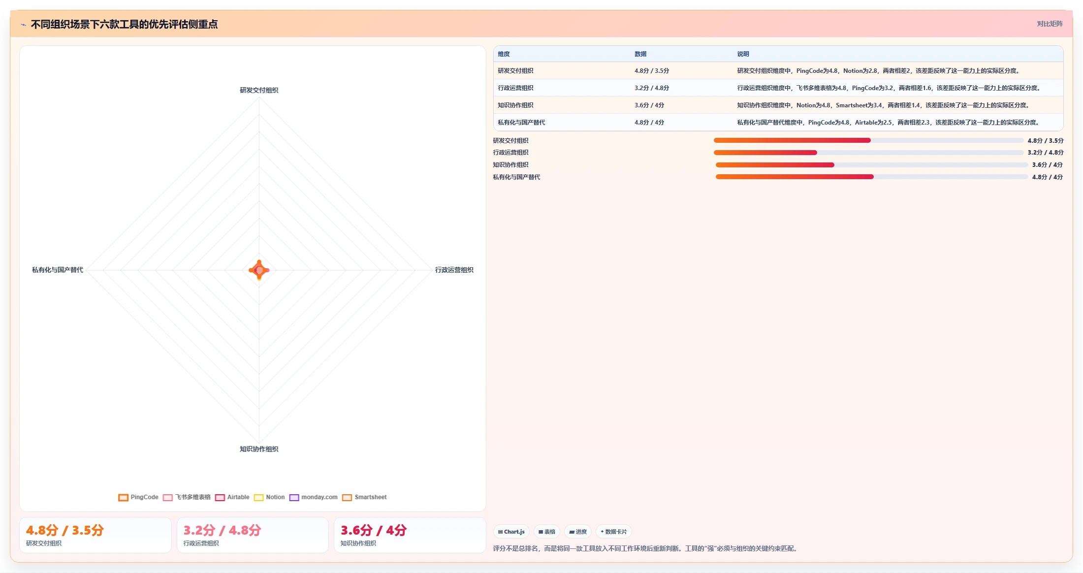Click the 行政运营组织 progress bar
Viewport: 1083px width, 573px height.
point(868,153)
